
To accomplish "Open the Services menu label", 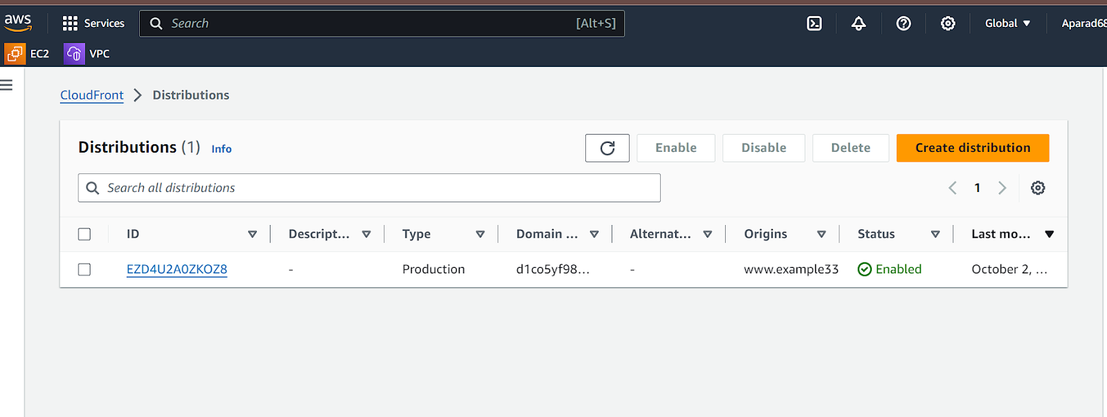I will 104,23.
